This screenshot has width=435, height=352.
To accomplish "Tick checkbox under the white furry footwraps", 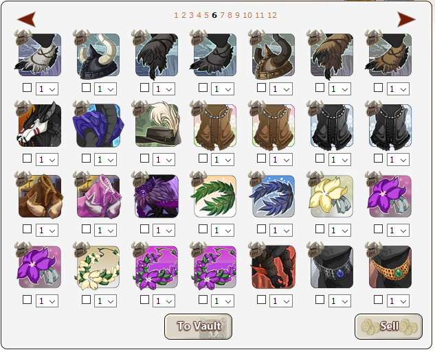I will click(27, 88).
